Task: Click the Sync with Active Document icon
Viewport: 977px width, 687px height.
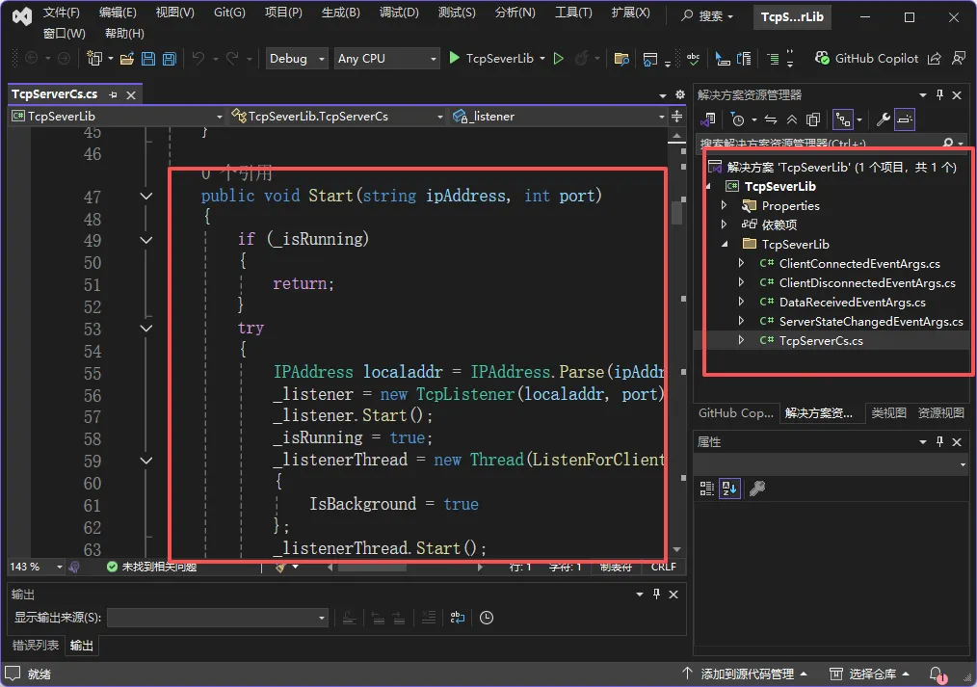Action: (x=770, y=119)
